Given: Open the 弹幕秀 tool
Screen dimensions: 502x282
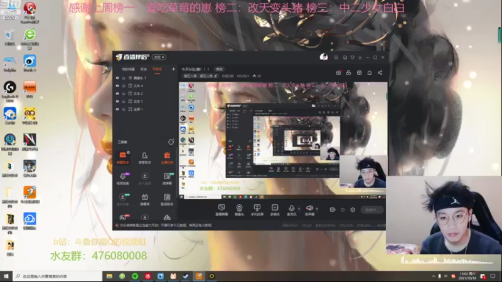Looking at the screenshot, I should tap(145, 199).
